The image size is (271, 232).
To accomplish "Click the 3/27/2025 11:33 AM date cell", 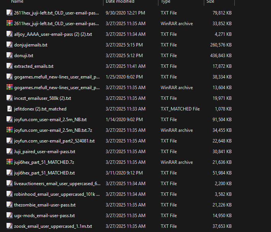I will (x=126, y=109).
